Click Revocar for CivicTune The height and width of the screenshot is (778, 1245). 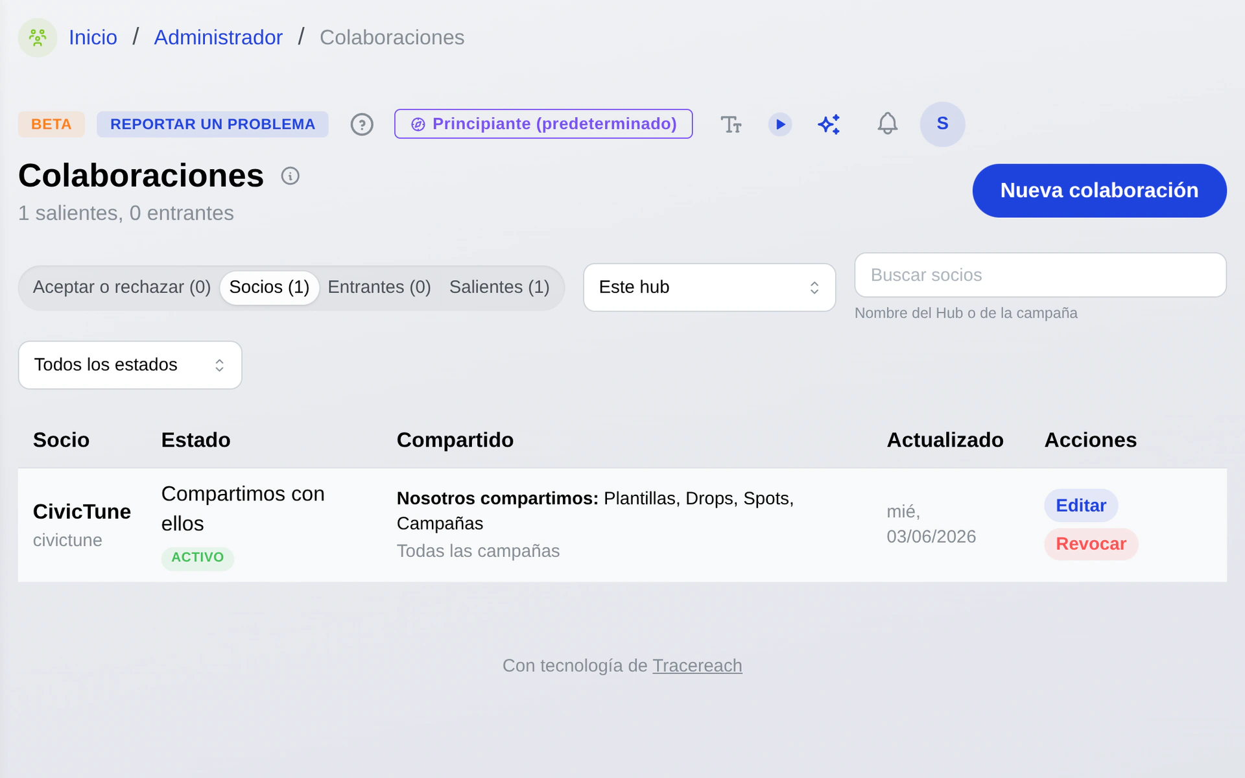1091,544
